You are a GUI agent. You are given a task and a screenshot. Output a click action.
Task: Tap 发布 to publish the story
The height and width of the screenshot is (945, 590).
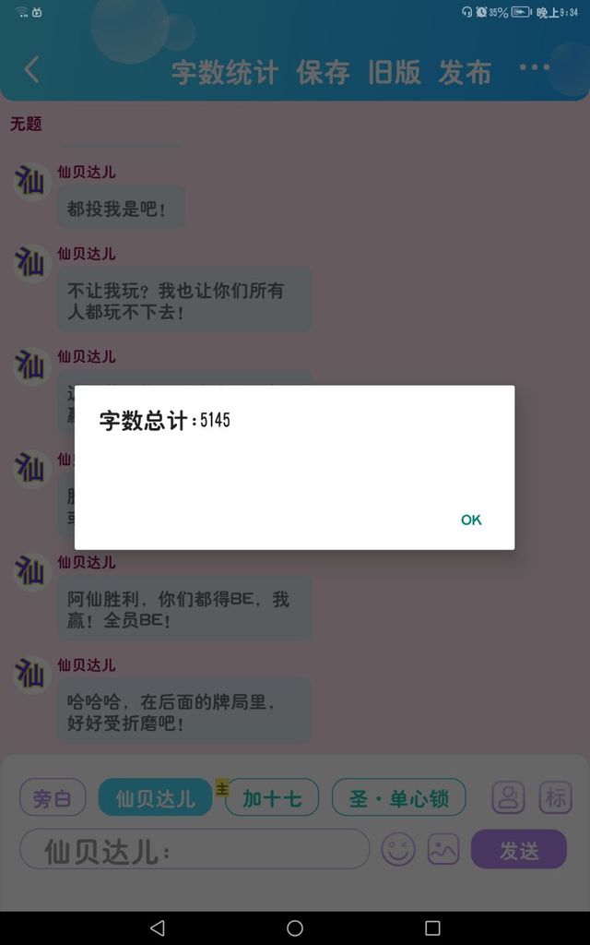[x=465, y=73]
